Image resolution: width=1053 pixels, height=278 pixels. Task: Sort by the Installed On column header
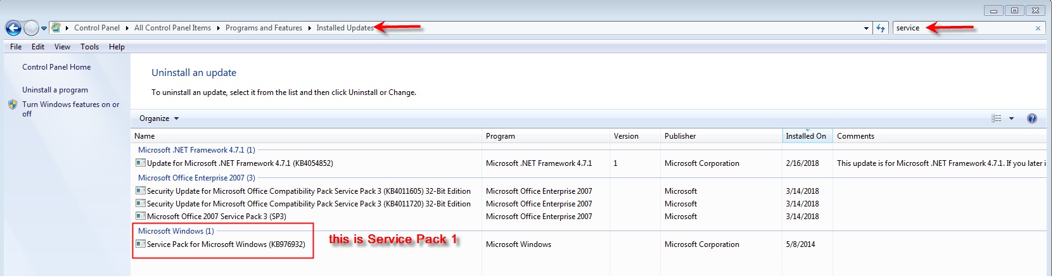click(x=807, y=136)
